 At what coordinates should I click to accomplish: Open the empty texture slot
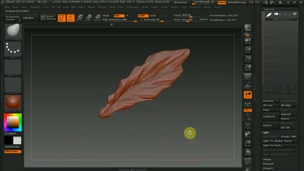(x=13, y=85)
